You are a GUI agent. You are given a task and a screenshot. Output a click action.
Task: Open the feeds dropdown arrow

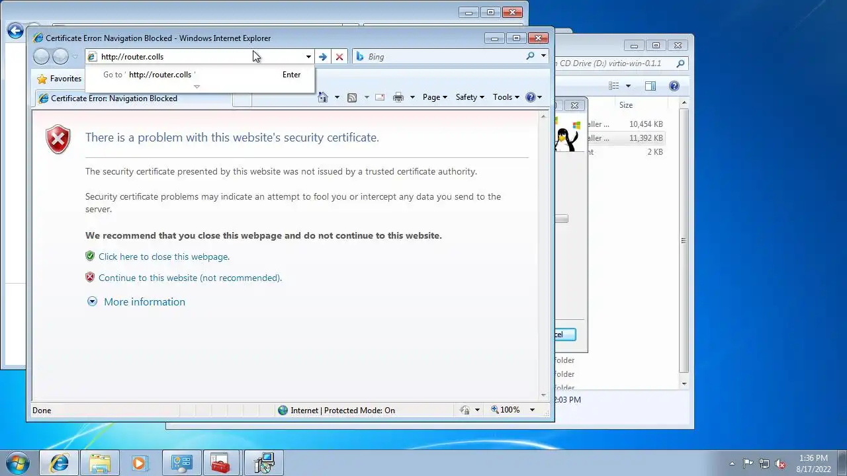[x=366, y=97]
